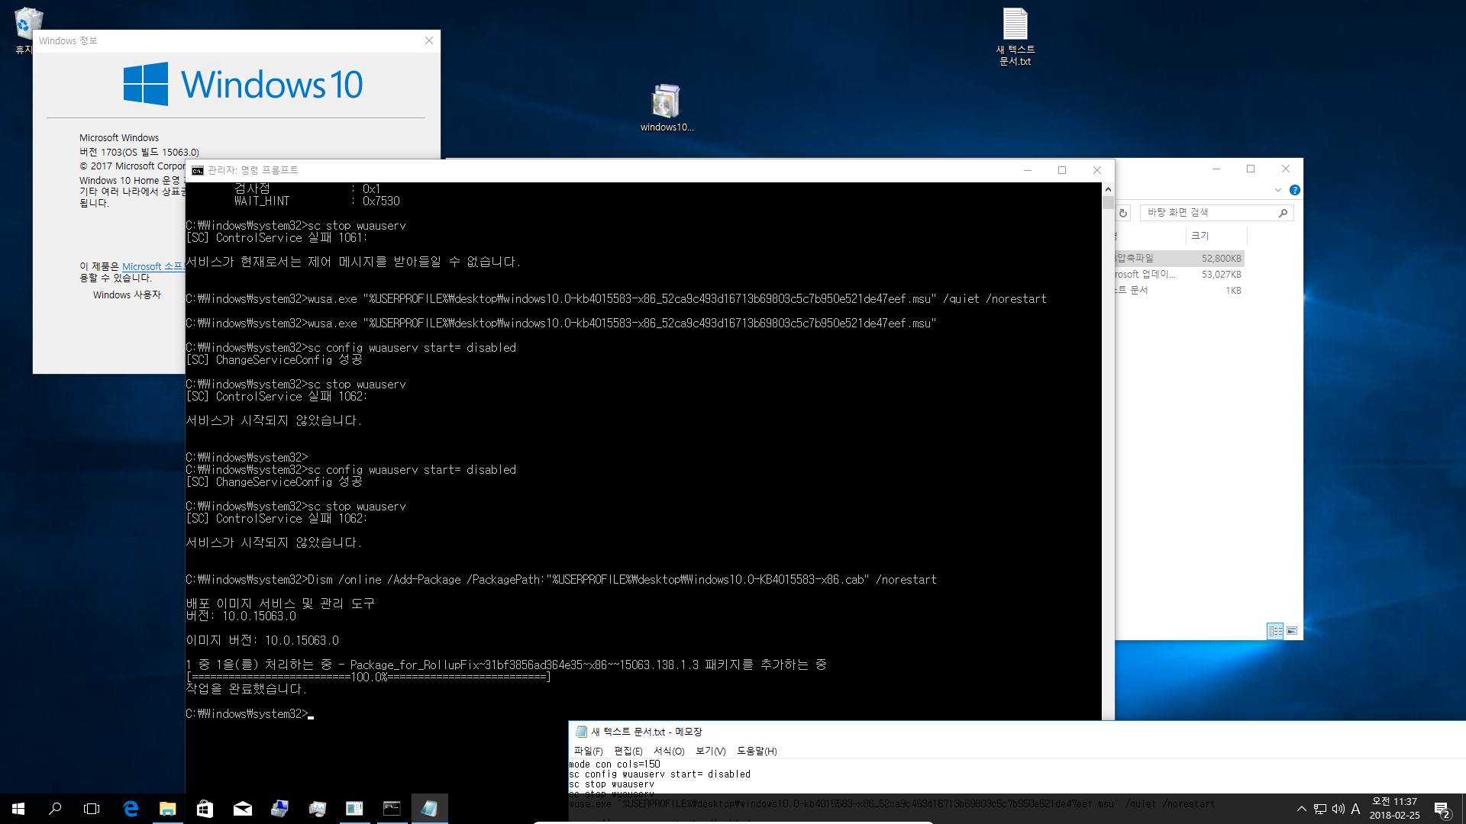Close the Command Prompt window

click(x=1097, y=170)
